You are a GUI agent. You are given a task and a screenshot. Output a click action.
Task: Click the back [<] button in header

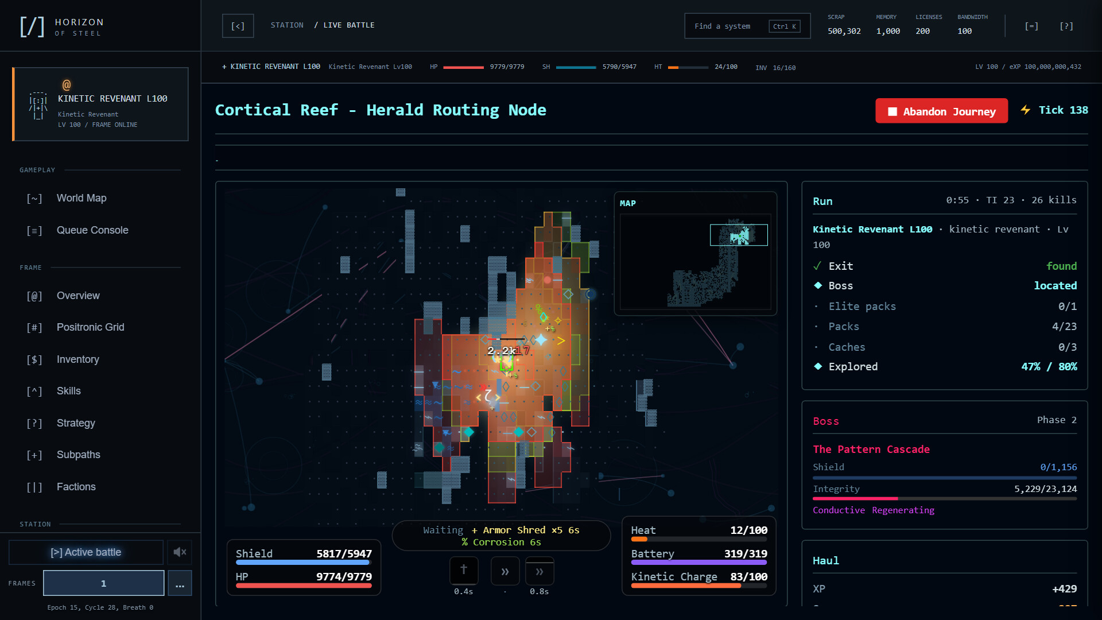(238, 26)
